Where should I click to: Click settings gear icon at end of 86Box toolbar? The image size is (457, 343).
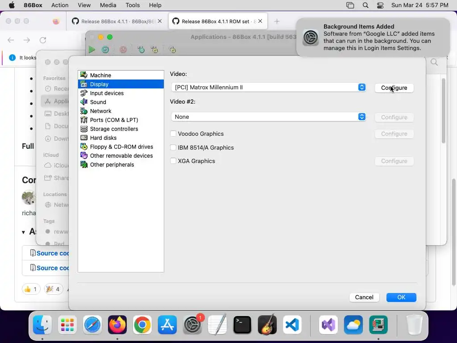point(172,50)
